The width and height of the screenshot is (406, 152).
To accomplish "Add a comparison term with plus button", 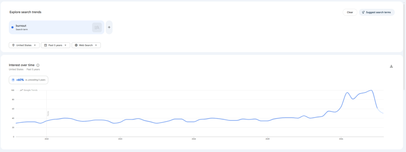I will coord(109,27).
